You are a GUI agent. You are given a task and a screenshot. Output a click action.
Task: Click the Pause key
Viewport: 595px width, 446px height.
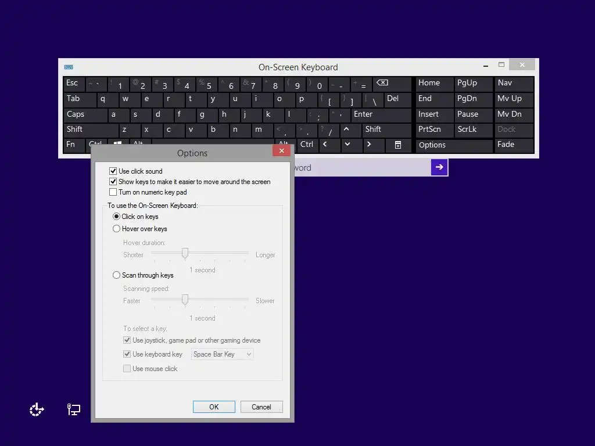[474, 114]
